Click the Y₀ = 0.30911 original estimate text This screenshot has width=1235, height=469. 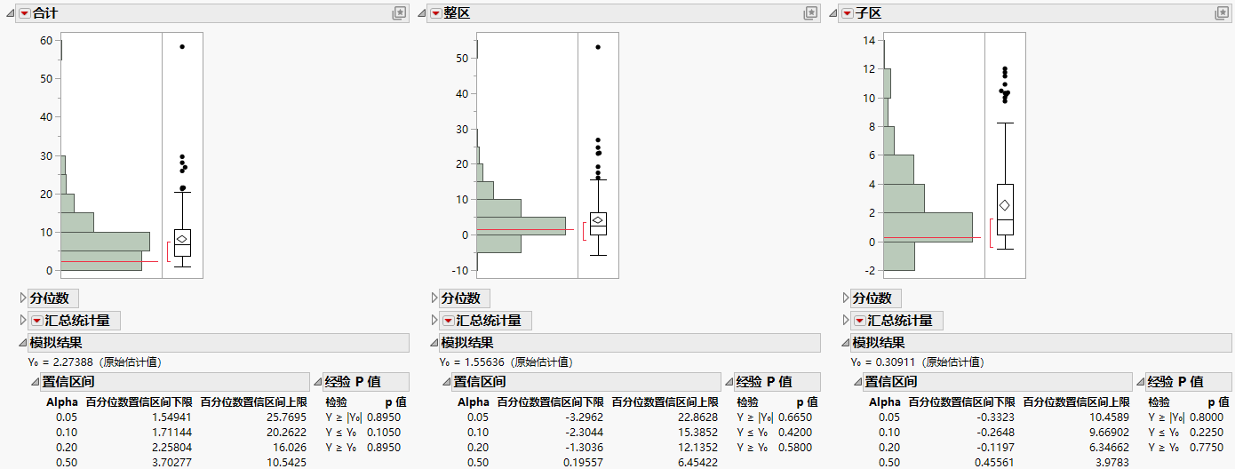point(918,362)
